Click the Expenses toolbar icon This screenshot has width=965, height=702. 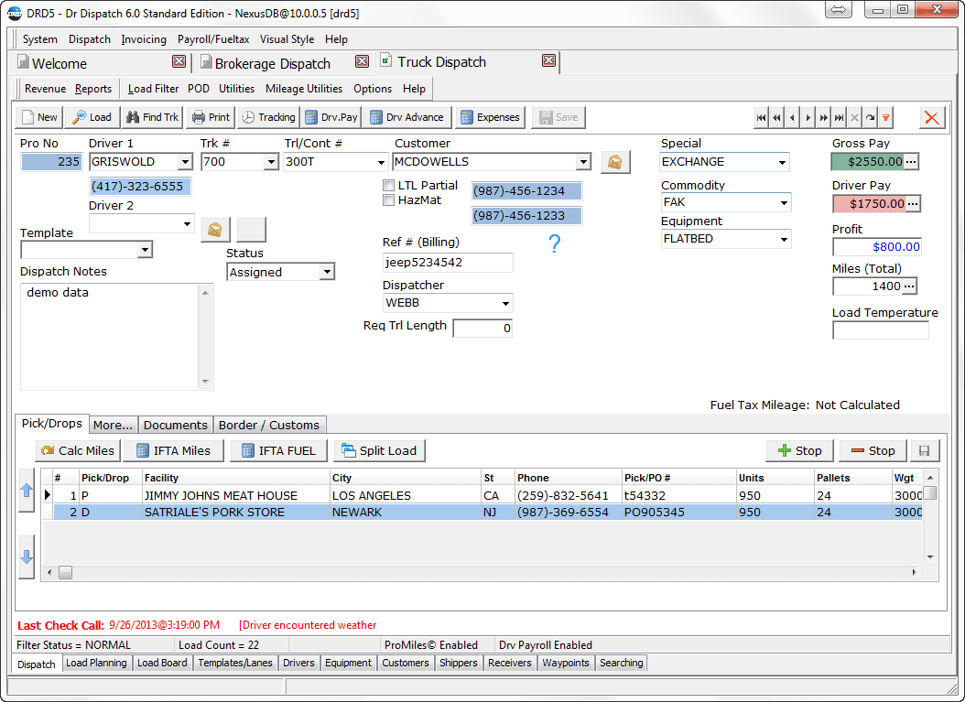[x=490, y=117]
